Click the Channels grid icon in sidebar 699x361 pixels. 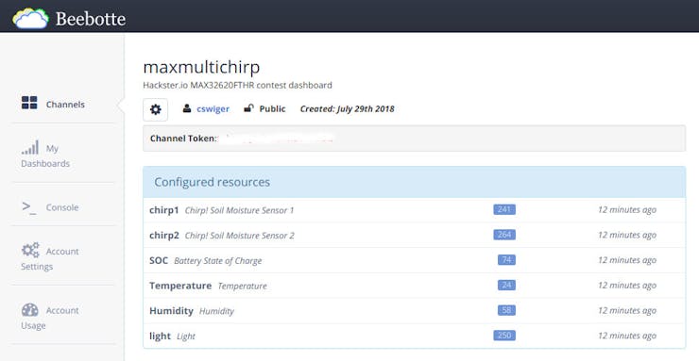coord(29,103)
